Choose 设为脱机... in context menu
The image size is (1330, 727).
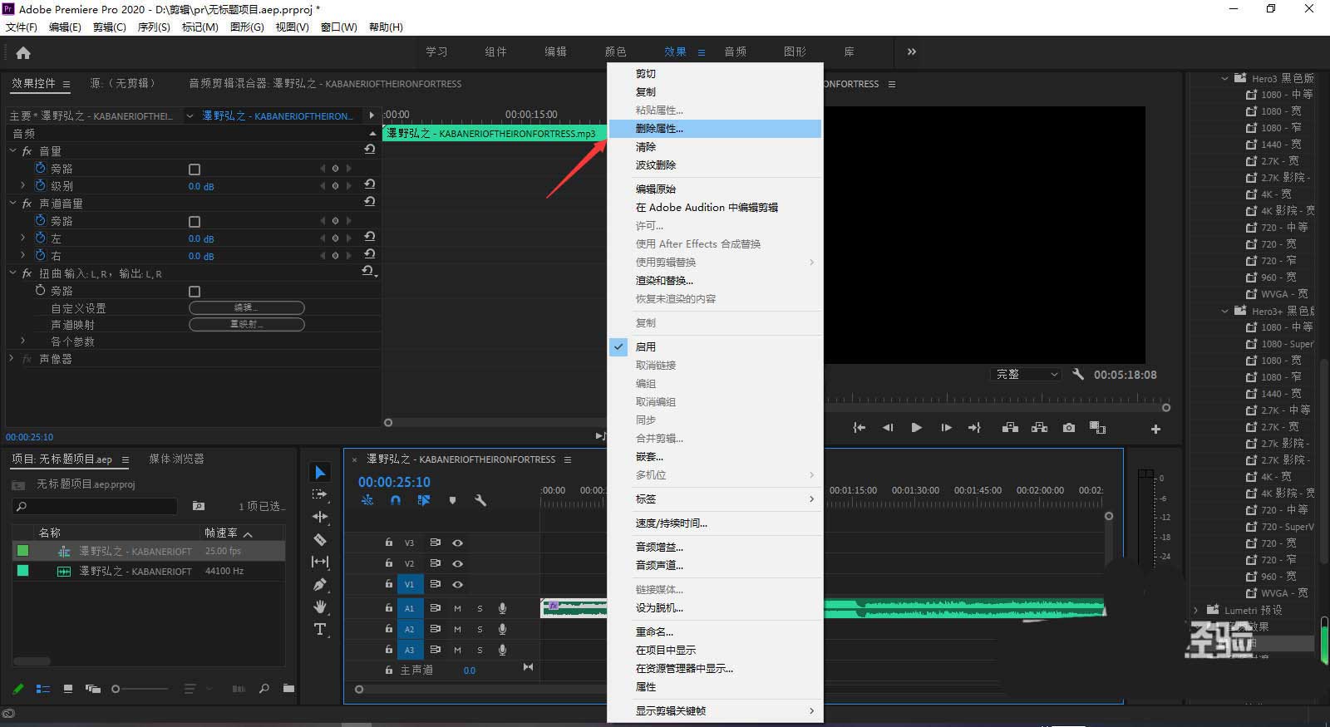tap(715, 607)
